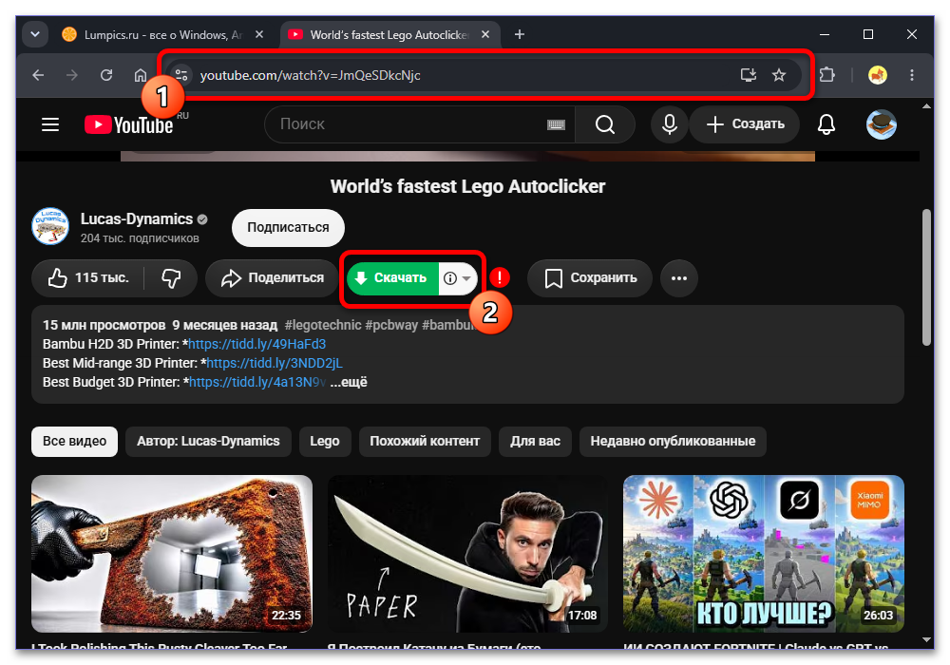This screenshot has height=665, width=950.
Task: Open the tidd.ly/49HaFd3 link
Action: point(256,344)
